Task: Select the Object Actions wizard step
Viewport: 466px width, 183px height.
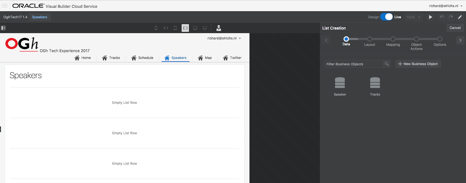Action: (x=416, y=43)
